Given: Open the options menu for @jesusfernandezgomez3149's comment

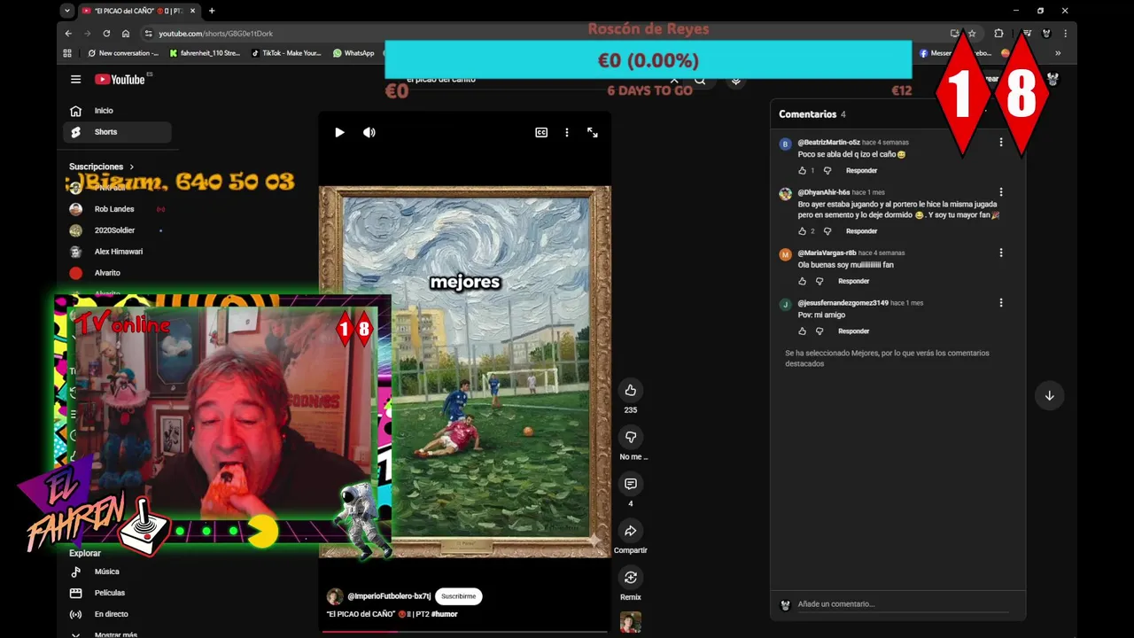Looking at the screenshot, I should tap(1001, 303).
